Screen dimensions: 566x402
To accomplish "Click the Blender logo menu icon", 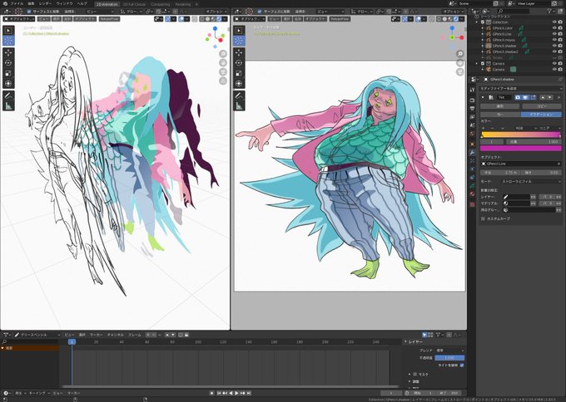I will [x=5, y=3].
